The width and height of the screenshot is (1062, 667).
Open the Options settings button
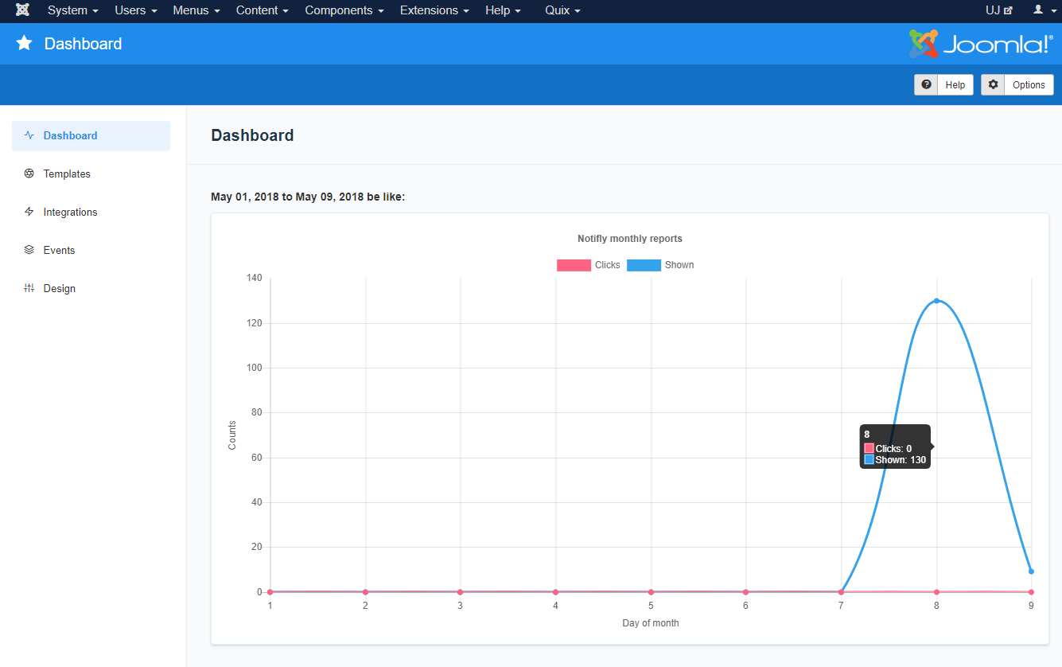pyautogui.click(x=1017, y=85)
